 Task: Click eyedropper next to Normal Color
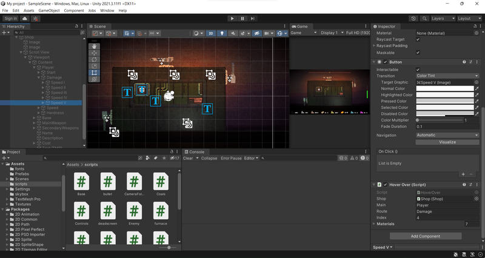[477, 88]
